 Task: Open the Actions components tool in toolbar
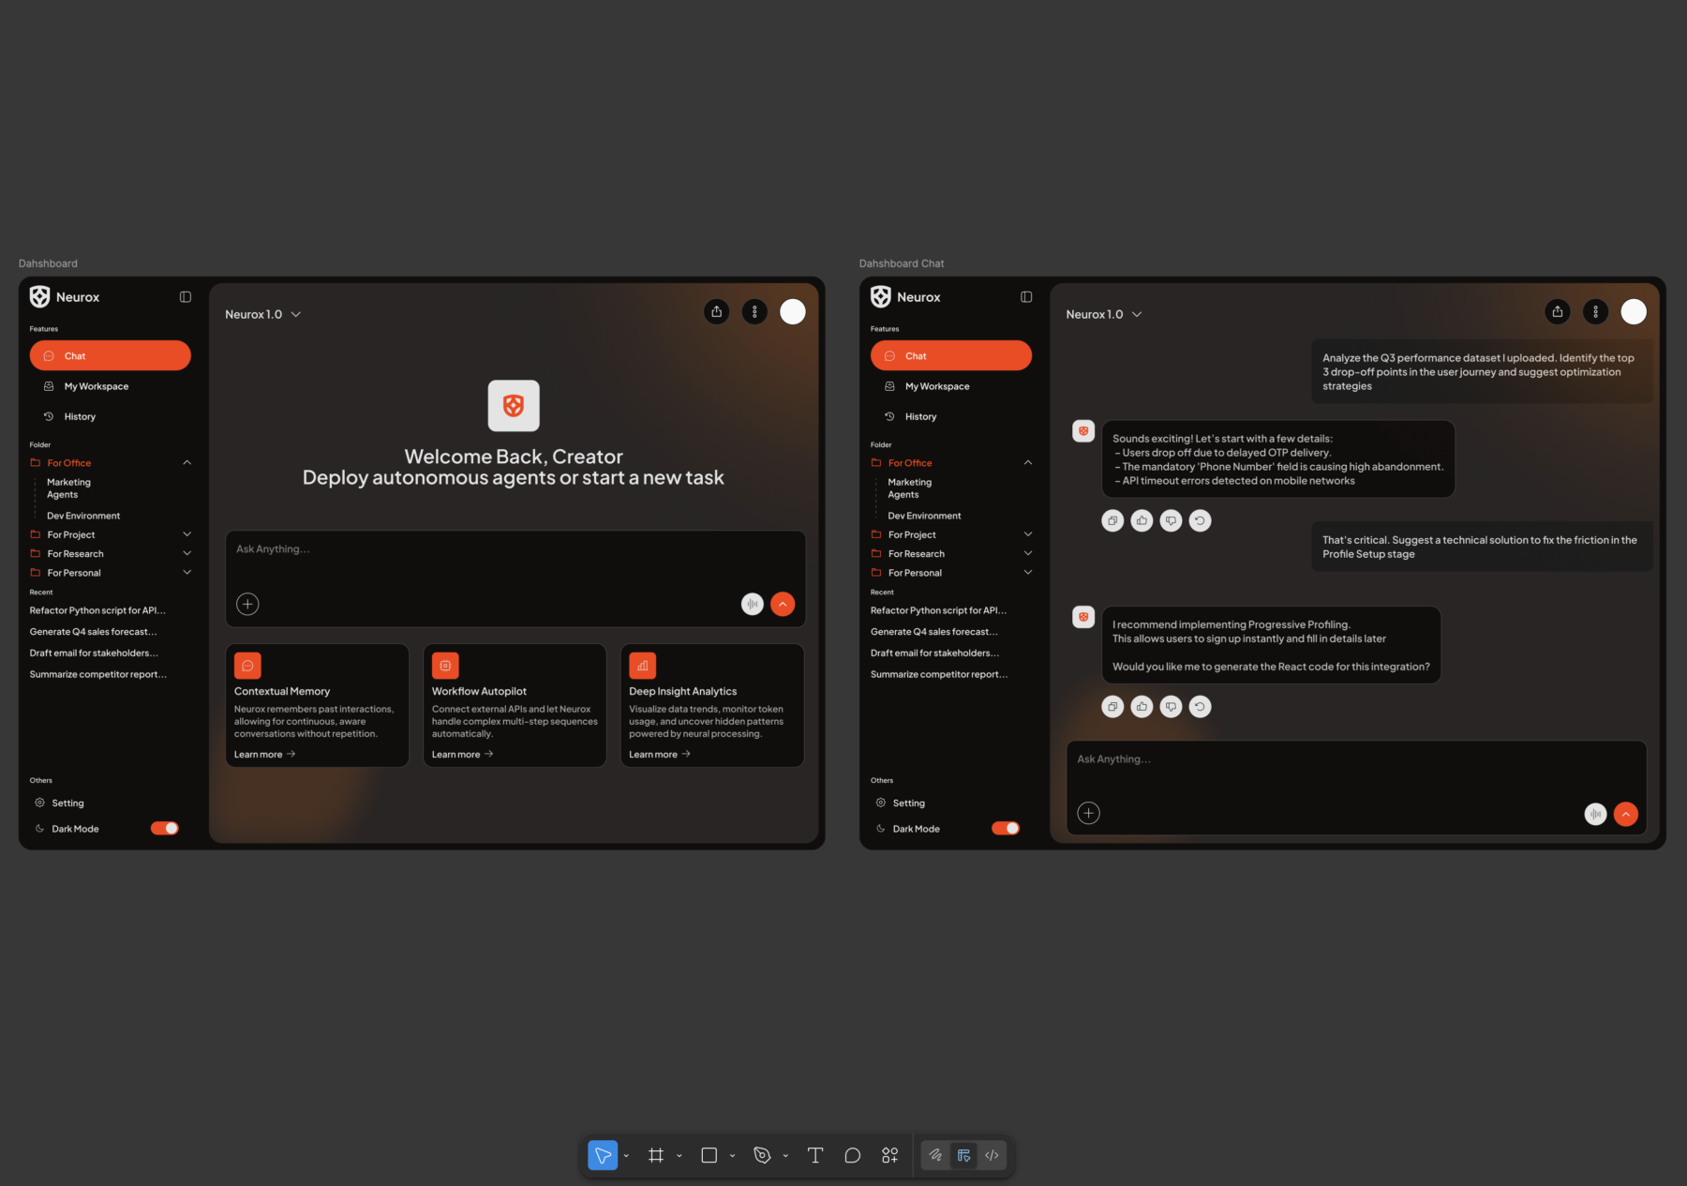(889, 1155)
